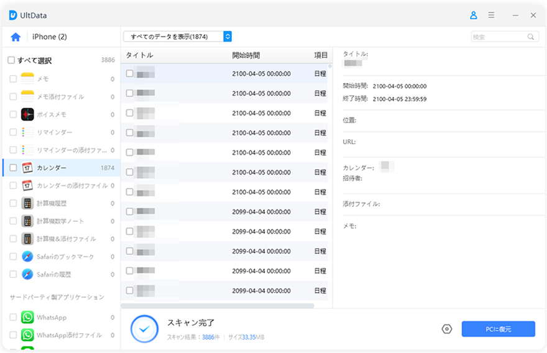Click the サードパーティ製アプリケーション section label
547x353 pixels.
[x=57, y=297]
